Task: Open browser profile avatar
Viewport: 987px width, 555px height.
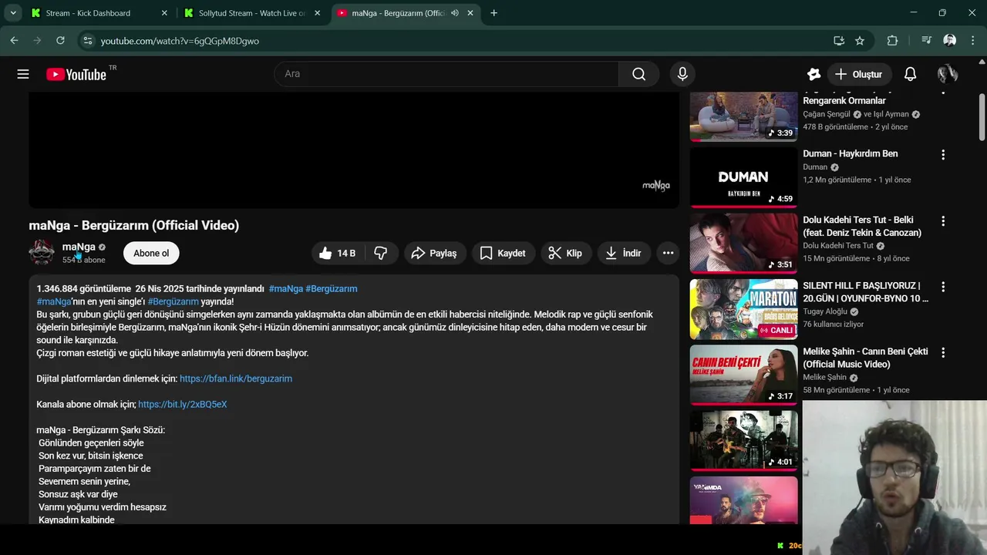Action: coord(950,41)
